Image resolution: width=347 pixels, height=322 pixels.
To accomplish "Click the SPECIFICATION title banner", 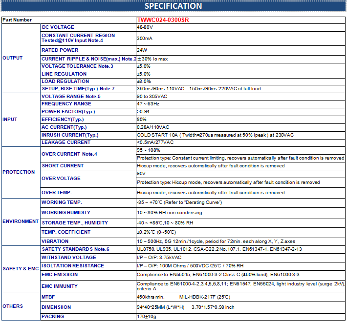I will 173,6.
